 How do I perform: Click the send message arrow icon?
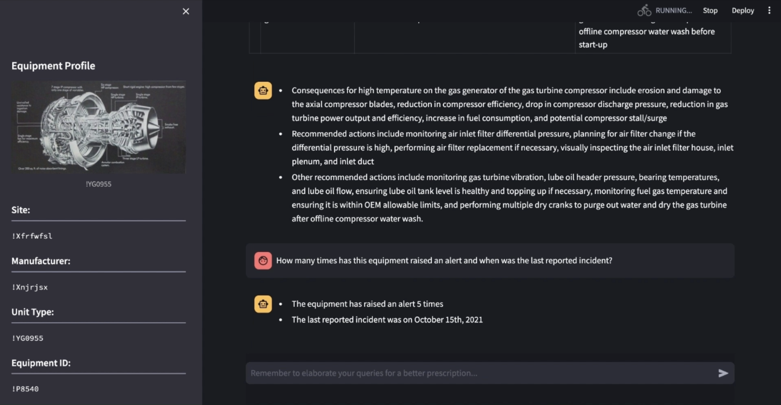coord(723,374)
